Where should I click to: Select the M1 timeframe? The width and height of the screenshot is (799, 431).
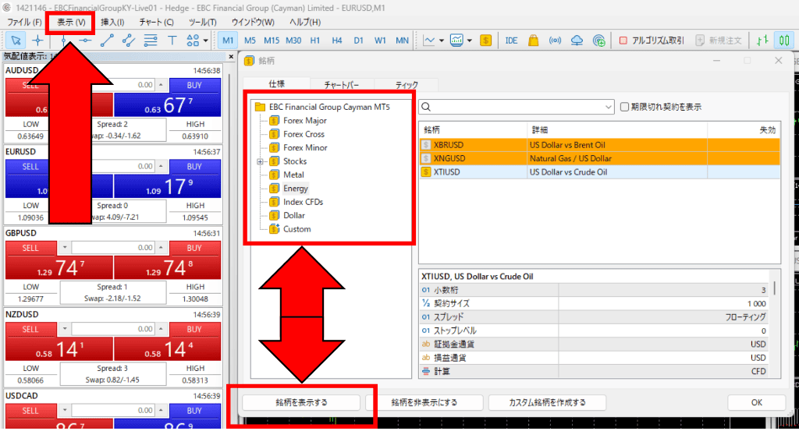pyautogui.click(x=228, y=41)
